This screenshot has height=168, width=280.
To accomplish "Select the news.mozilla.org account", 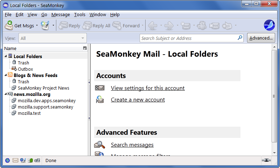I will point(32,94).
